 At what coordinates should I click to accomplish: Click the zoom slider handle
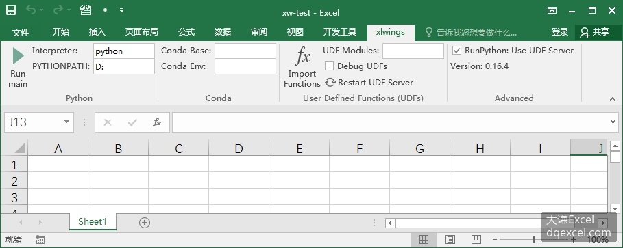point(534,239)
